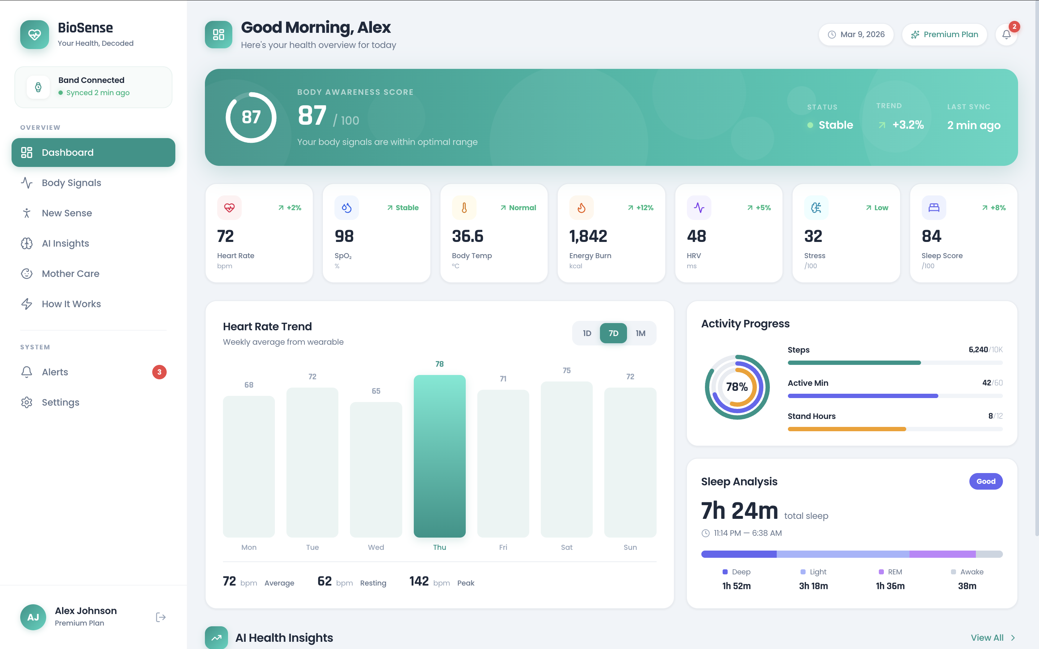This screenshot has width=1039, height=649.
Task: Click the Band Connected watch icon
Action: [38, 87]
